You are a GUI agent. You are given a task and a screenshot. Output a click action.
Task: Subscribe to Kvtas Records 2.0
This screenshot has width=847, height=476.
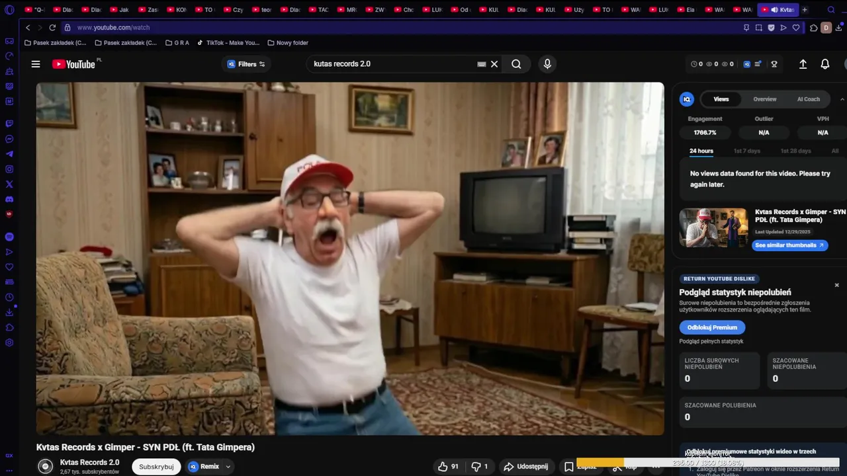pos(156,467)
